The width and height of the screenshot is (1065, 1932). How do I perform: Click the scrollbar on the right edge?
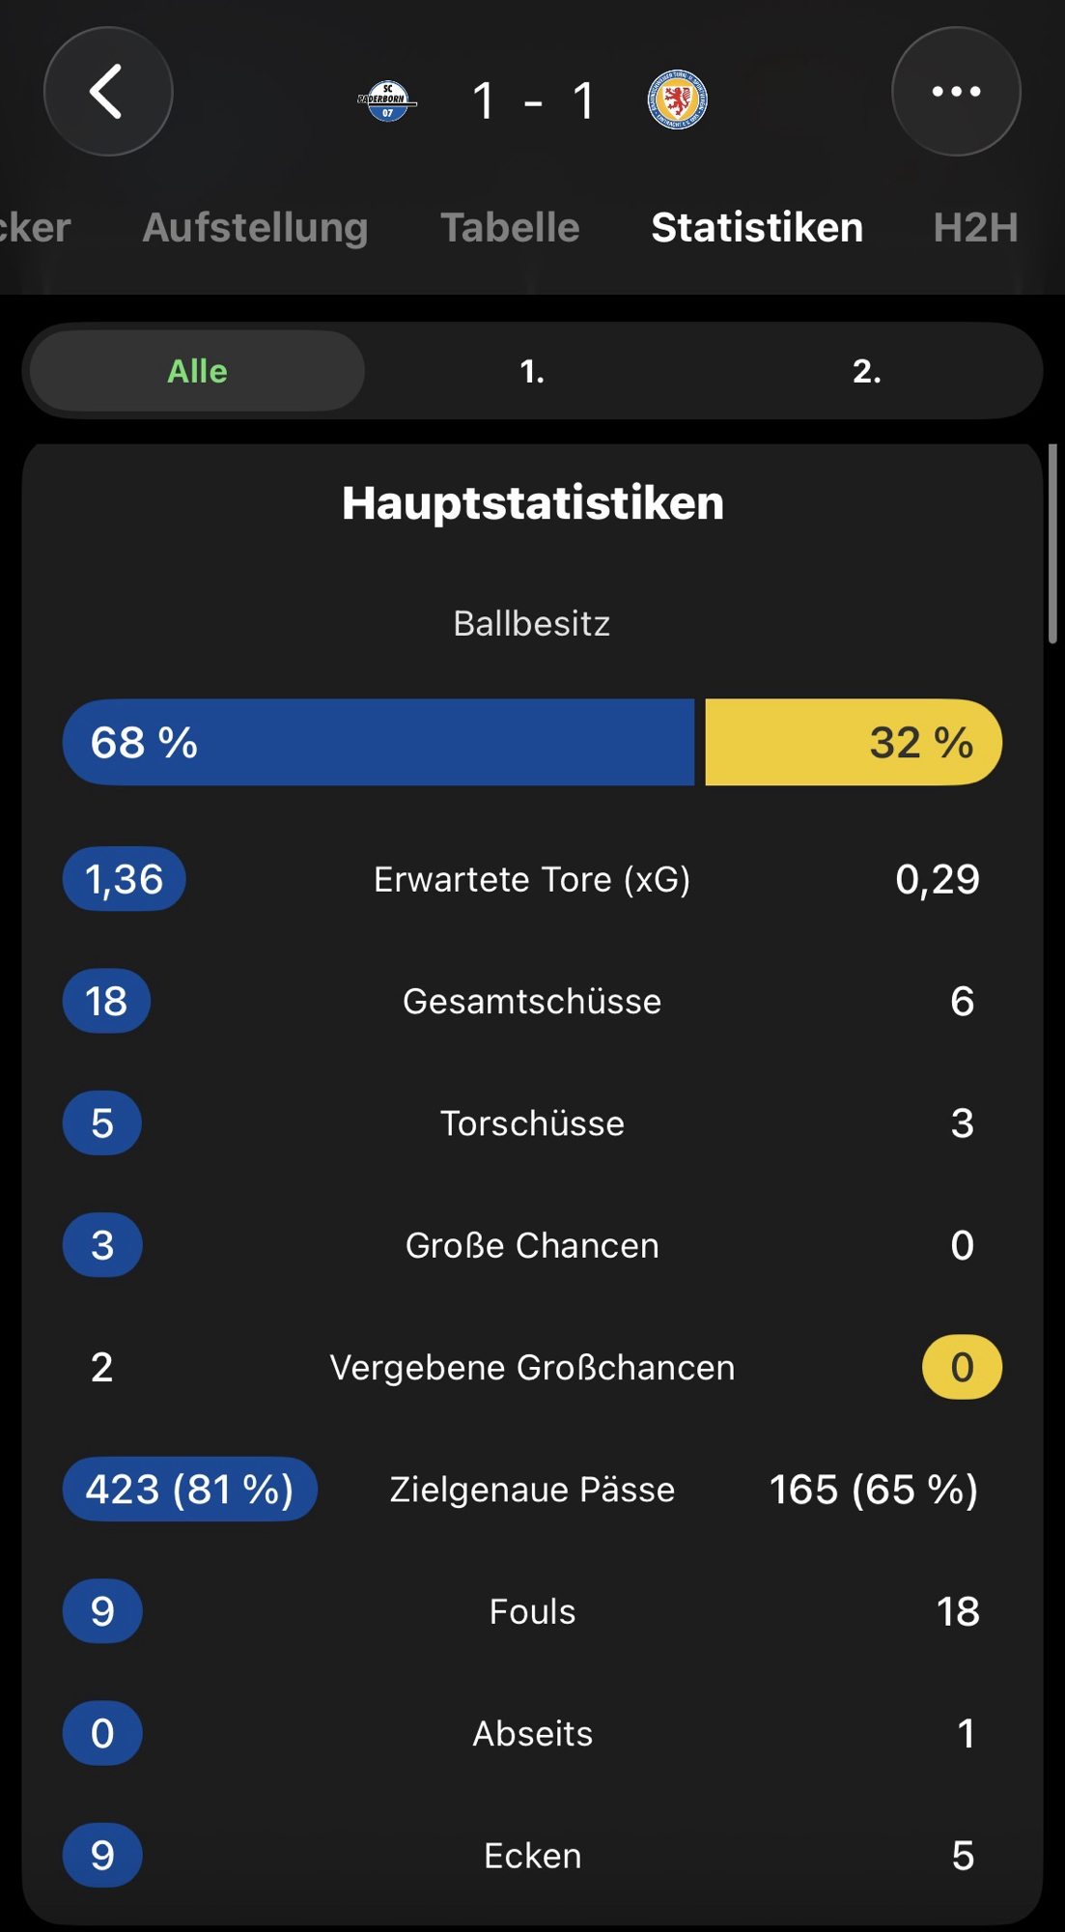[1052, 544]
